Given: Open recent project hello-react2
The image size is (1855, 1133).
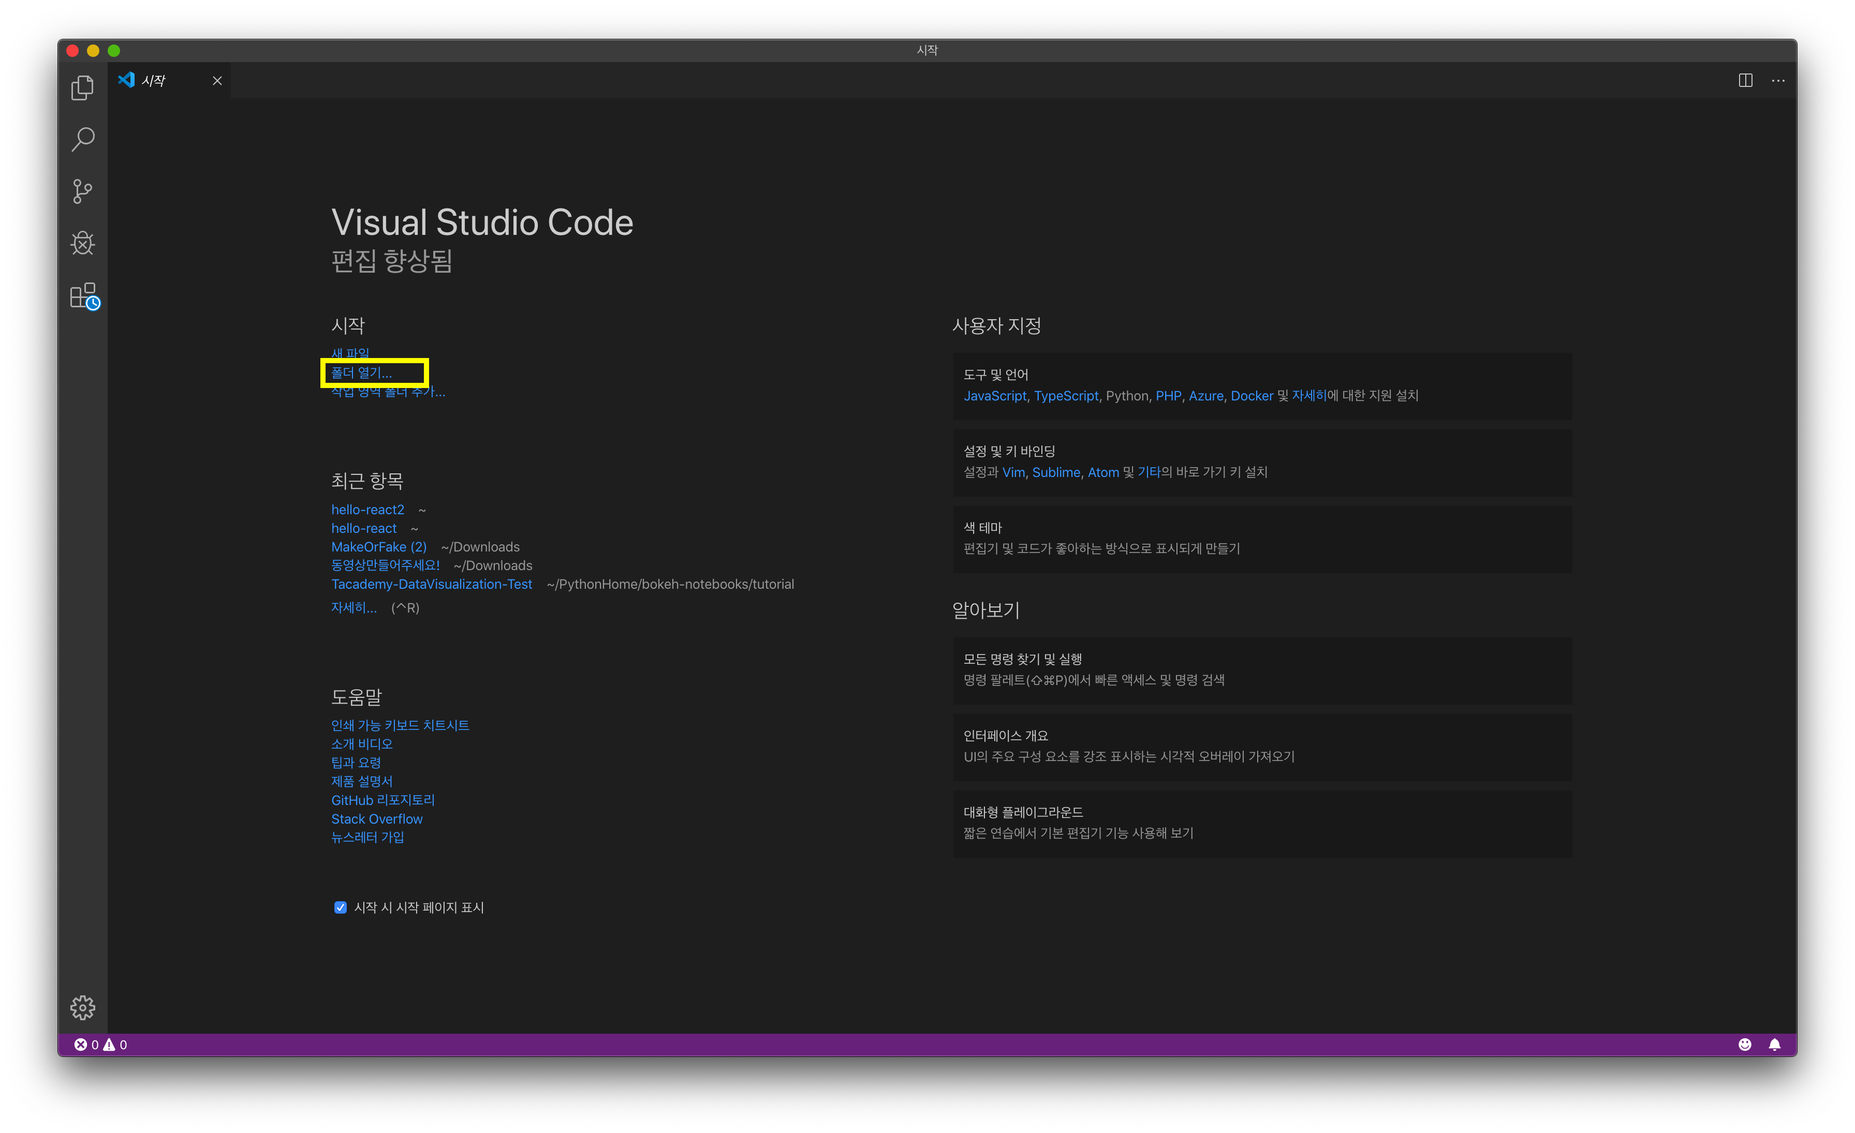Looking at the screenshot, I should click(x=367, y=509).
